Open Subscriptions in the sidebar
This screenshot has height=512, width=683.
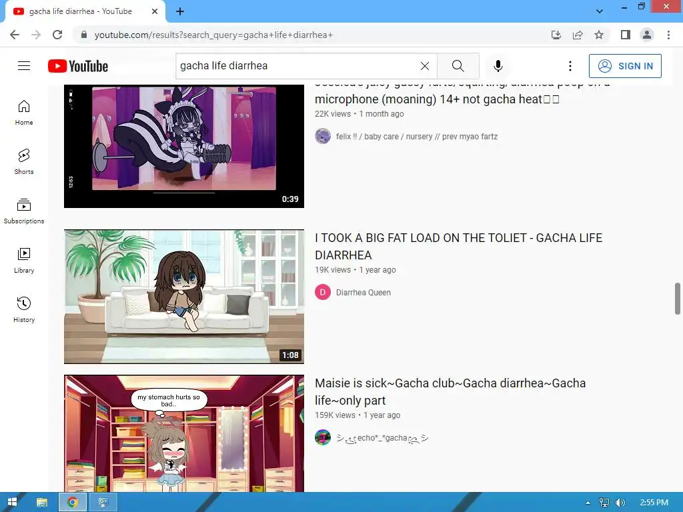[24, 211]
